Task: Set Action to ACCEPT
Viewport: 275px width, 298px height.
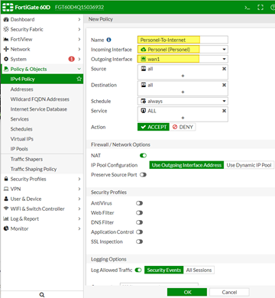Action: [154, 127]
